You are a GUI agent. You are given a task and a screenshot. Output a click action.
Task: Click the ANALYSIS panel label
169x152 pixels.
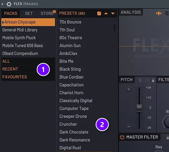[131, 12]
